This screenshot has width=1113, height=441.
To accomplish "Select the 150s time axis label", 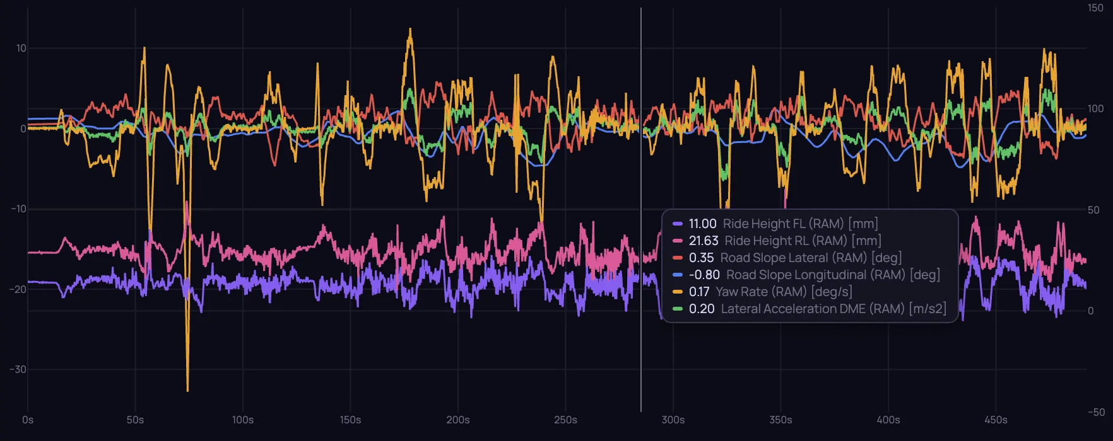I will click(350, 420).
